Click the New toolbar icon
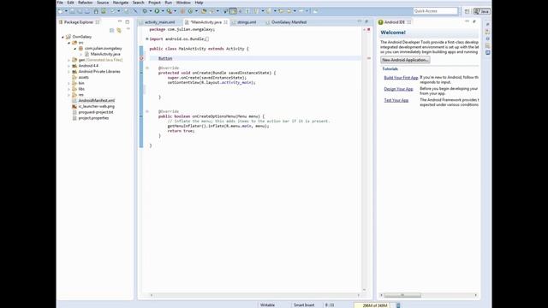548x308 pixels. (x=60, y=11)
